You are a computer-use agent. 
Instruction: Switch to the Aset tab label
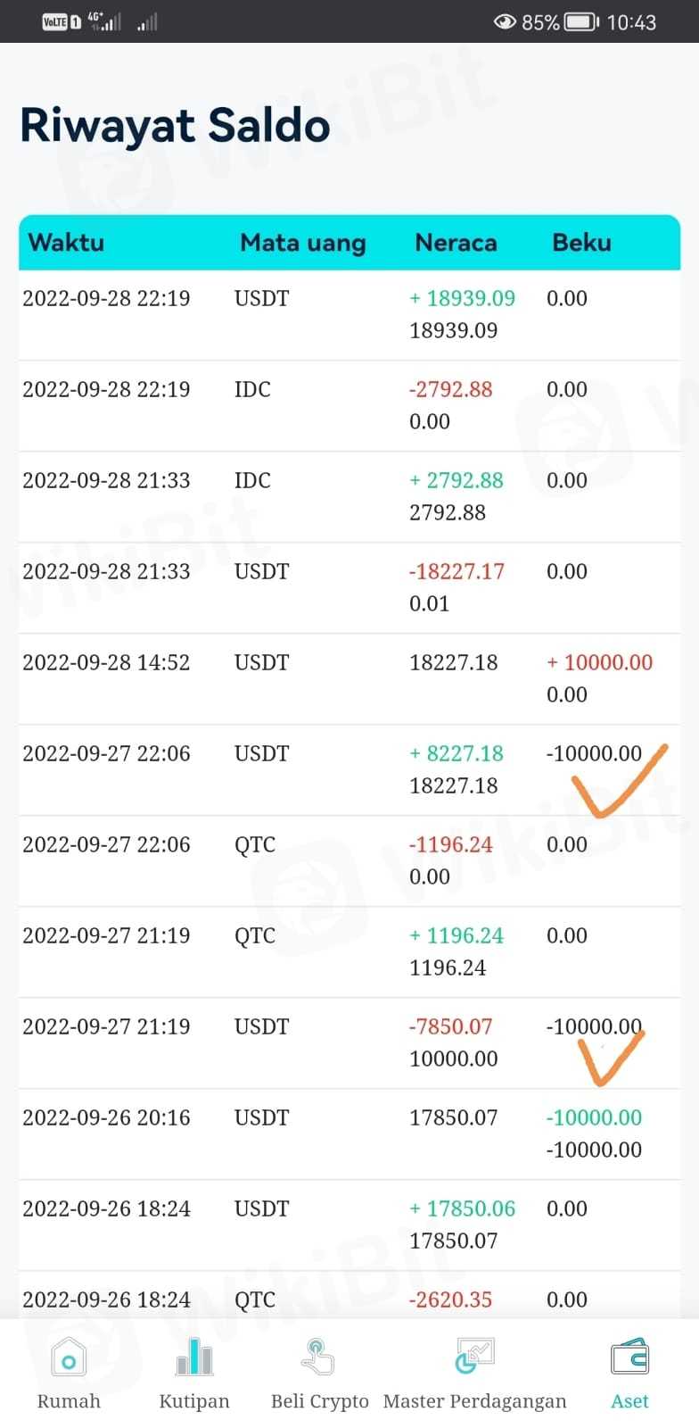click(629, 1401)
